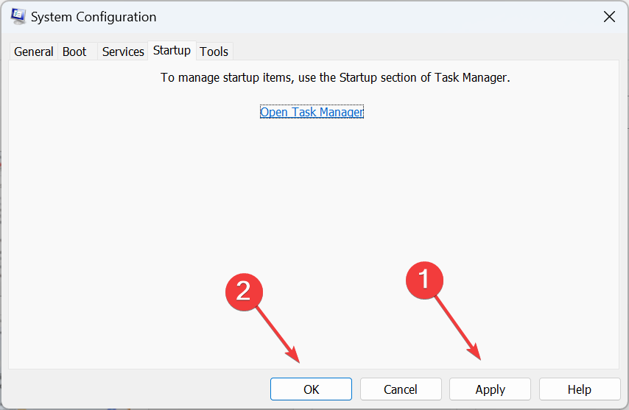
Task: Select the Startup tab
Action: click(172, 51)
